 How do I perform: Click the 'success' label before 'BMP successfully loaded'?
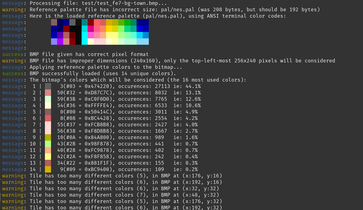[x=13, y=74]
